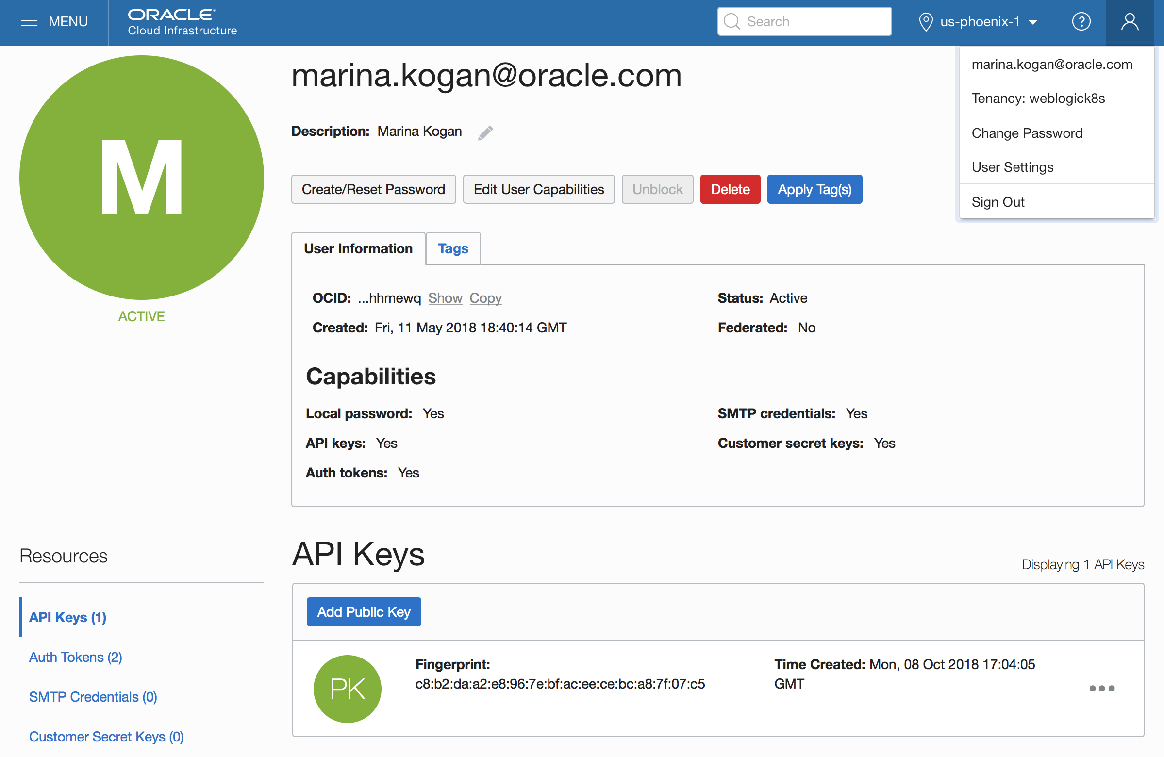Open the help question mark icon
This screenshot has width=1164, height=757.
click(1081, 21)
